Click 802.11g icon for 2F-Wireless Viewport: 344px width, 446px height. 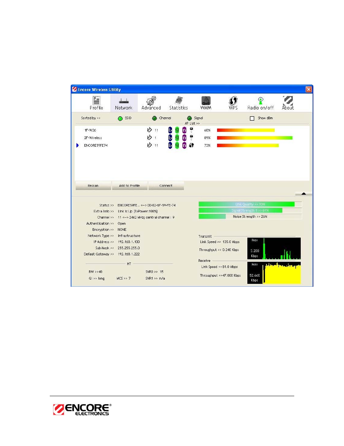click(177, 138)
